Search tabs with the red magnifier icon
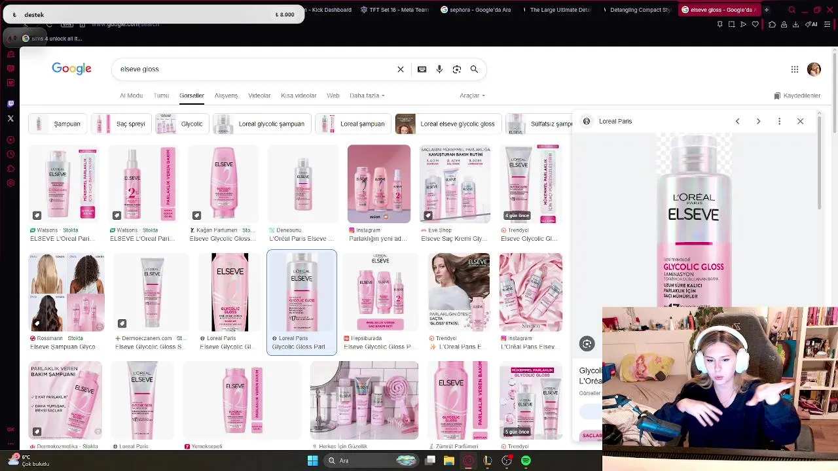 (792, 10)
